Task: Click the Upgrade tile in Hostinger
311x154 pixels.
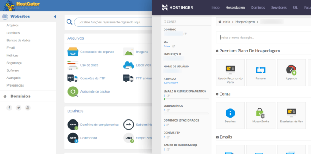Action: pos(291,73)
